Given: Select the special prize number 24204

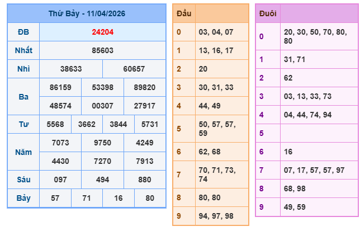Looking at the screenshot, I should [103, 32].
